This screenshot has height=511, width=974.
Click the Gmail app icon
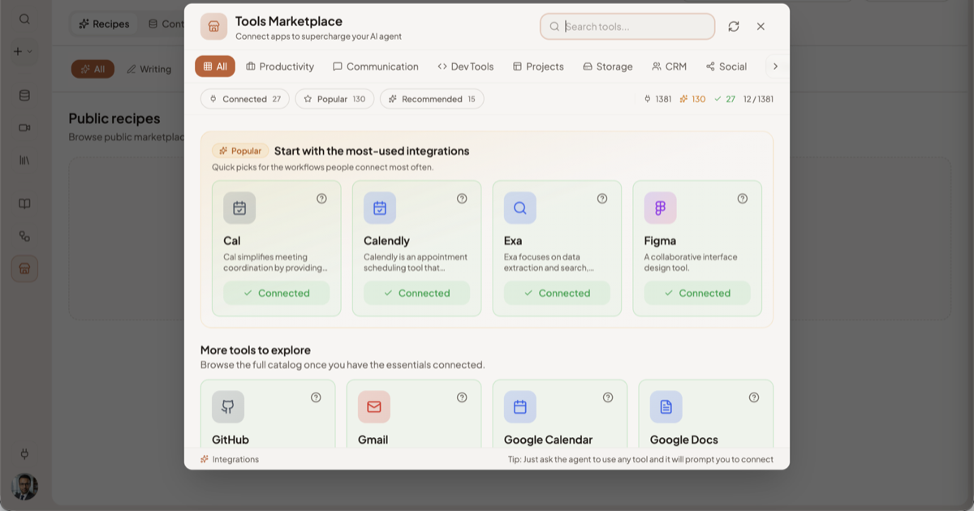pyautogui.click(x=374, y=407)
